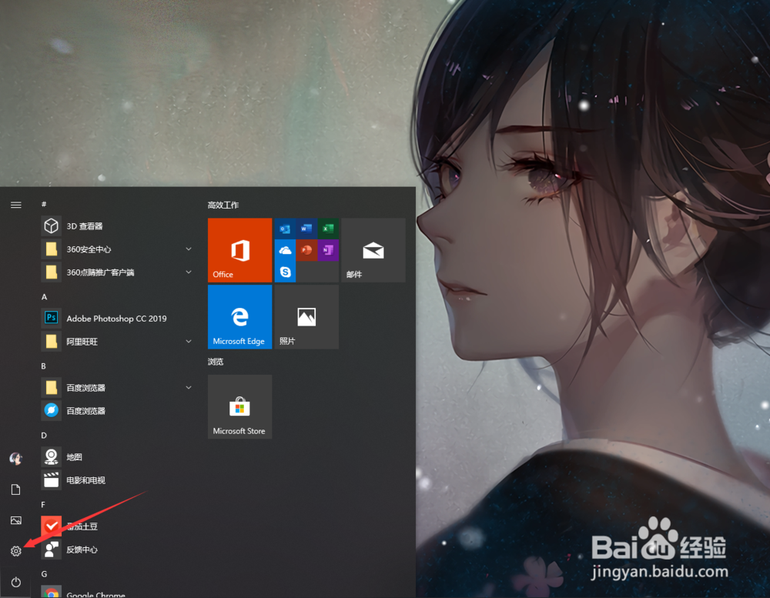770x598 pixels.
Task: Open the 地图 maps app
Action: click(118, 456)
